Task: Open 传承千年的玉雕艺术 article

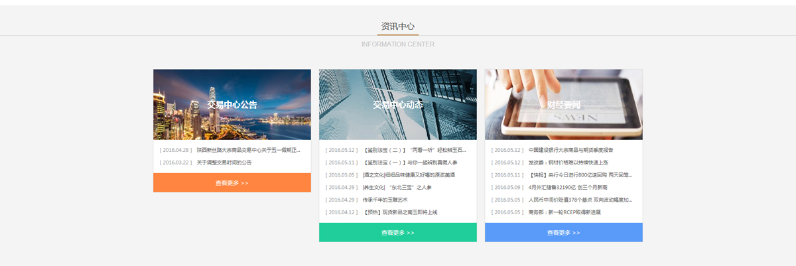Action: click(x=385, y=200)
